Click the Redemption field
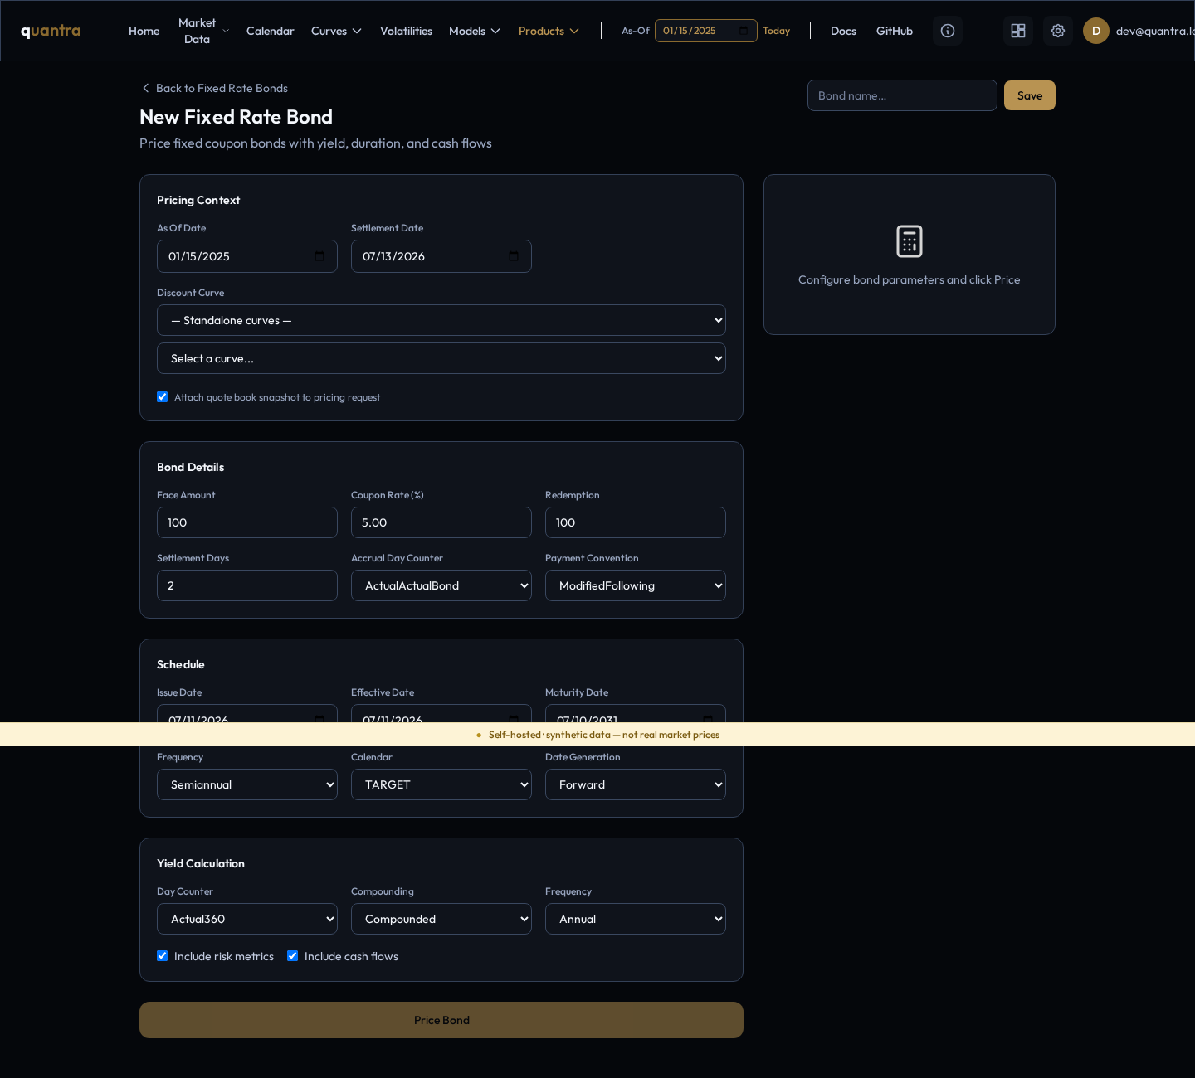The width and height of the screenshot is (1195, 1078). (636, 522)
